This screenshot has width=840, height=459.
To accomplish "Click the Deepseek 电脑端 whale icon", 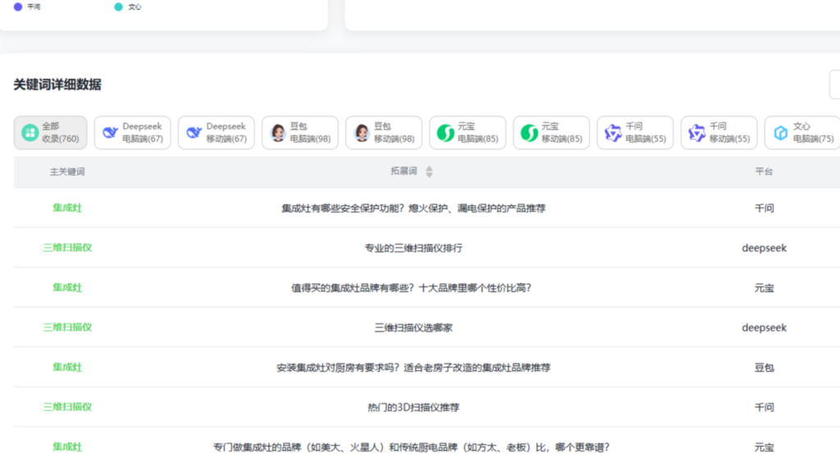I will click(x=110, y=133).
